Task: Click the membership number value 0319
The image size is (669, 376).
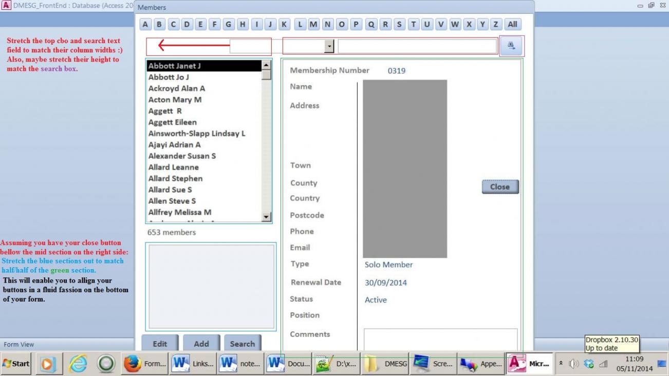Action: coord(397,71)
